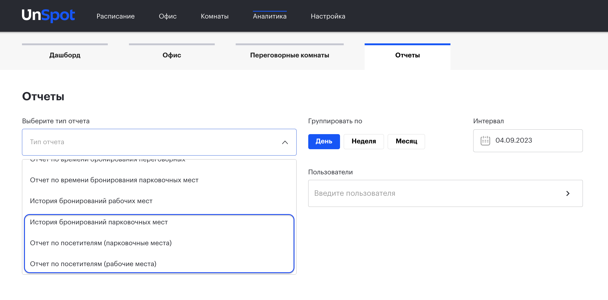This screenshot has height=300, width=608.
Task: Go to Офис in top navigation
Action: [168, 16]
